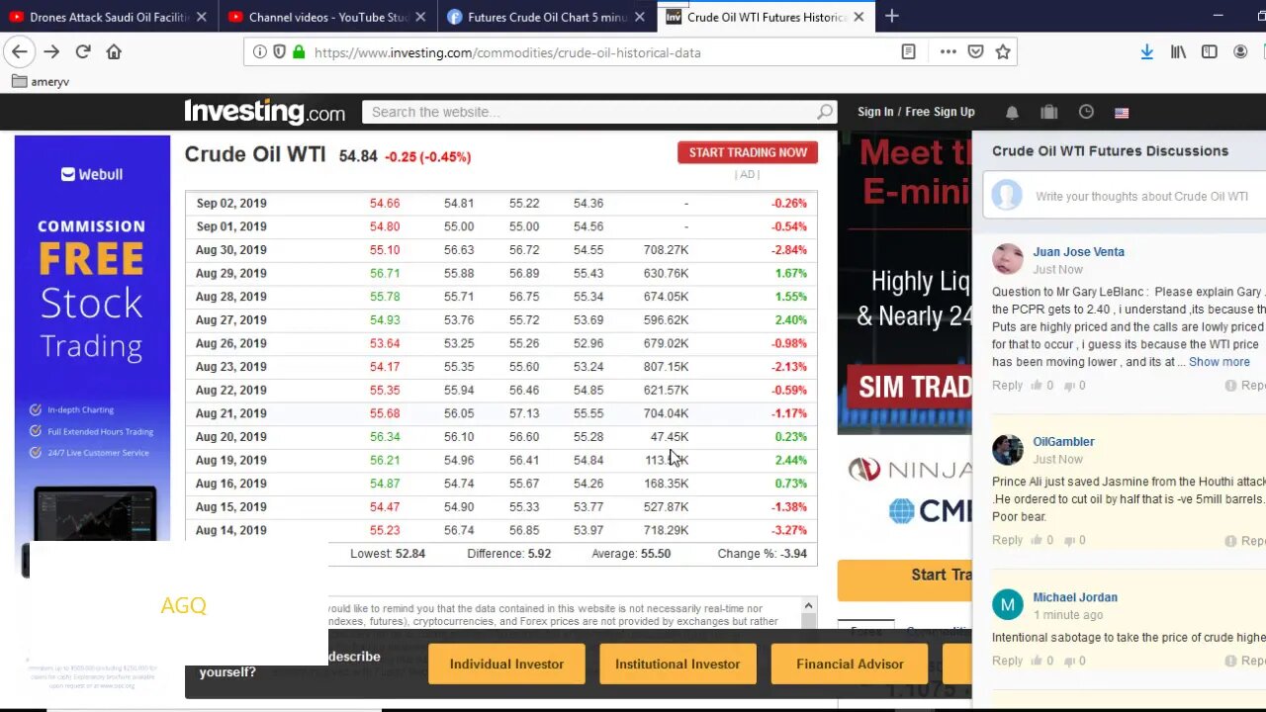Submit search with the magnifier icon
1266x712 pixels.
point(825,112)
